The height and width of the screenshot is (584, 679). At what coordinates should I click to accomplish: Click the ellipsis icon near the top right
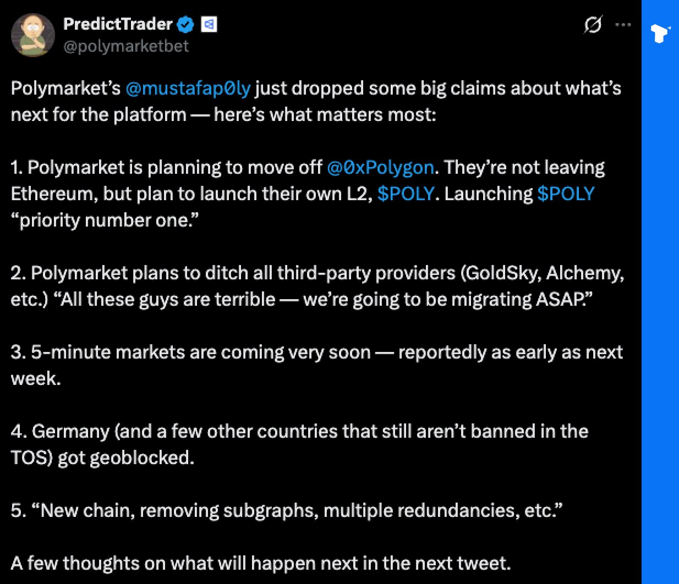pyautogui.click(x=623, y=24)
